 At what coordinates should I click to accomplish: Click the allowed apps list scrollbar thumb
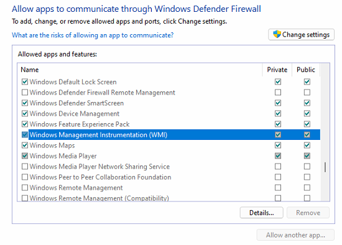(325, 167)
